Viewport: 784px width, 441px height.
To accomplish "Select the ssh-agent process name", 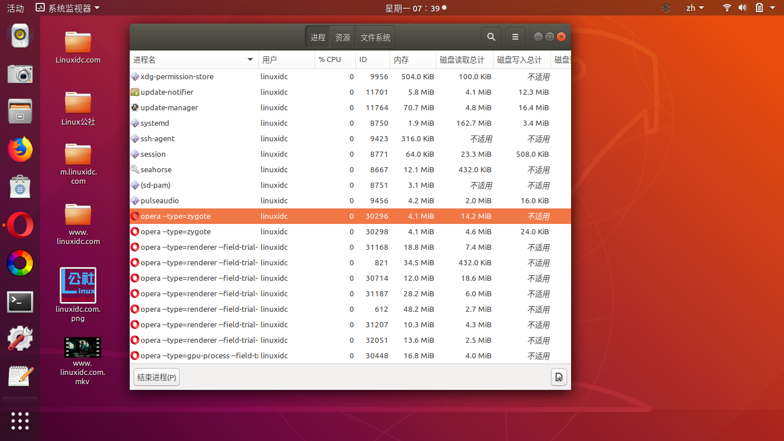I will click(158, 138).
